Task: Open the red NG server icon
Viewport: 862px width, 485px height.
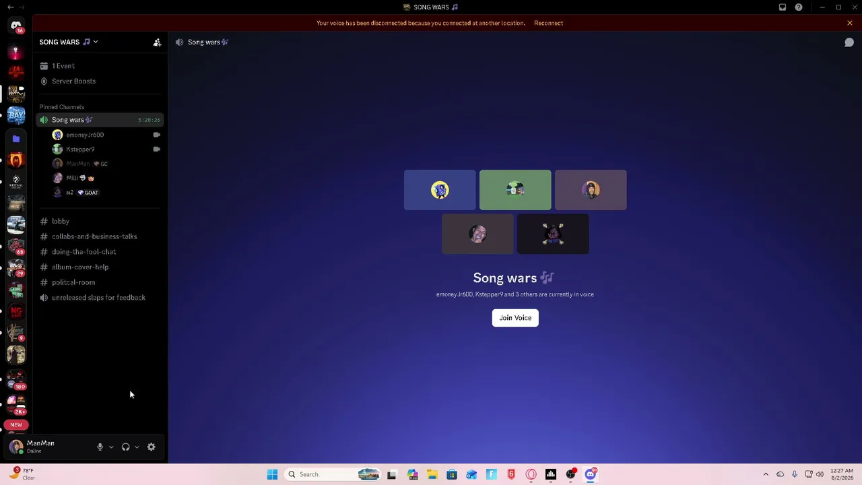Action: pos(16,311)
